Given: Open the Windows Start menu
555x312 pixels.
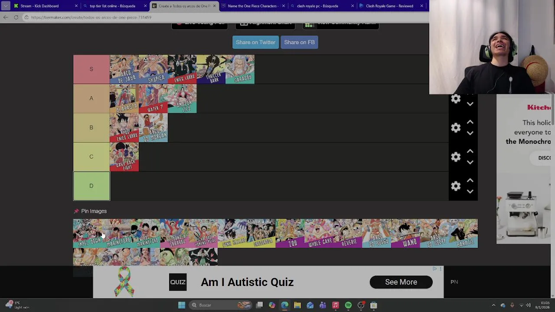Looking at the screenshot, I should pos(182,305).
